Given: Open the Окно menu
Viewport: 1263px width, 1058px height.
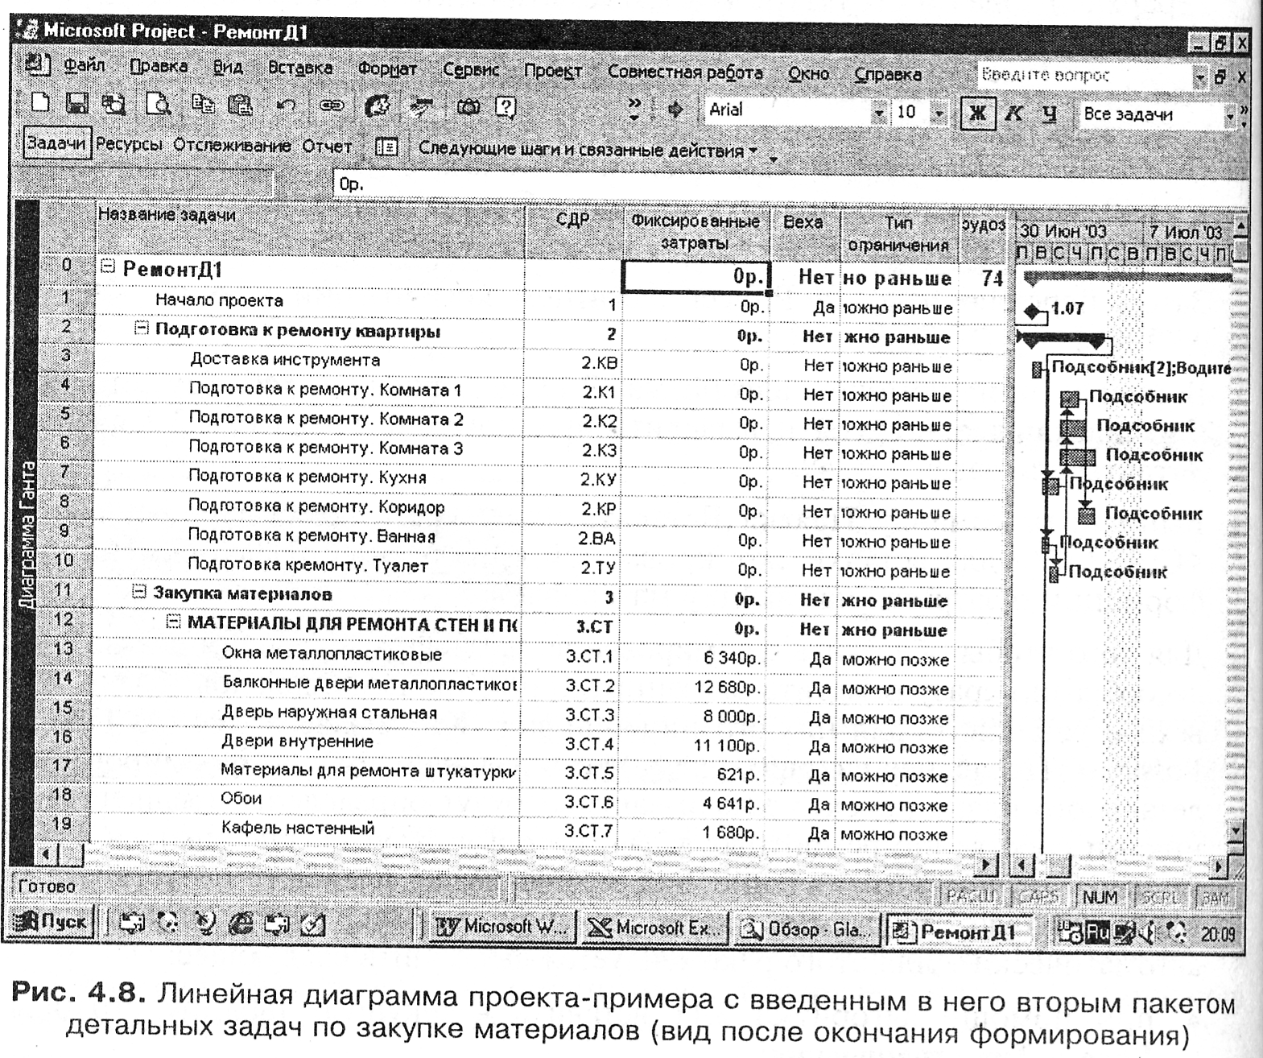Looking at the screenshot, I should click(x=808, y=73).
